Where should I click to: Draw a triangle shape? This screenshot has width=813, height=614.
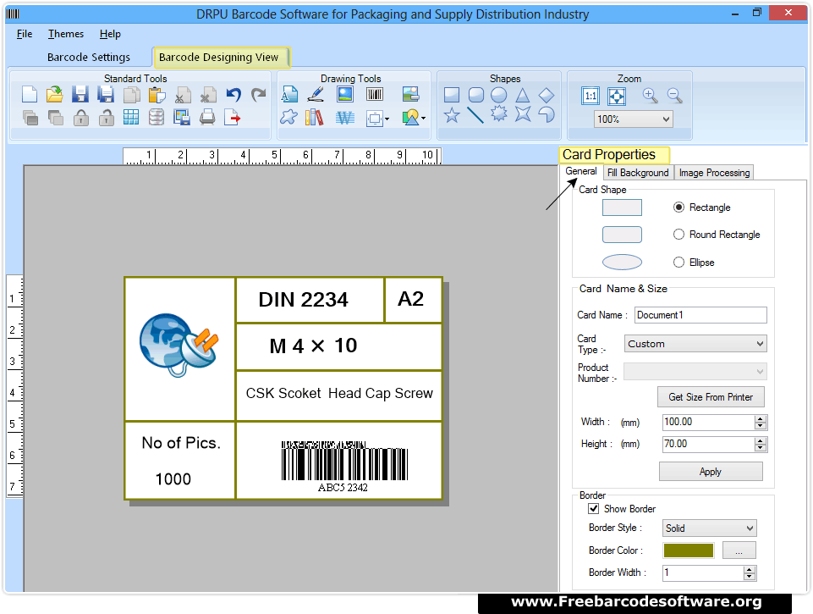[x=523, y=95]
